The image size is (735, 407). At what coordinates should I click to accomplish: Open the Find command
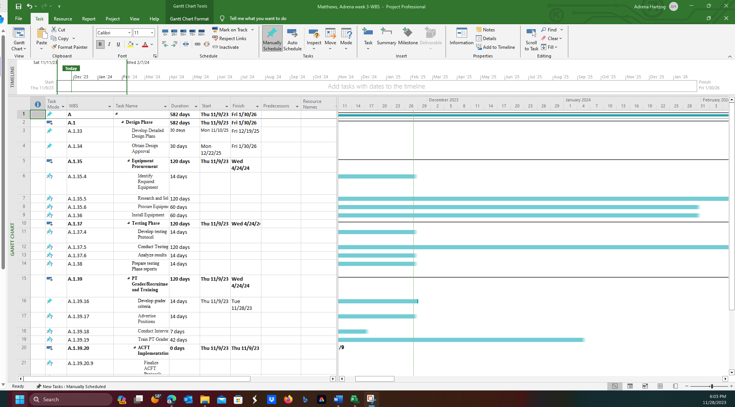coord(549,30)
